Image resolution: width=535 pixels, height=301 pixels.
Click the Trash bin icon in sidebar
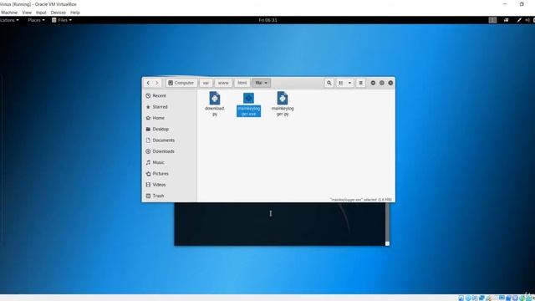pos(148,196)
